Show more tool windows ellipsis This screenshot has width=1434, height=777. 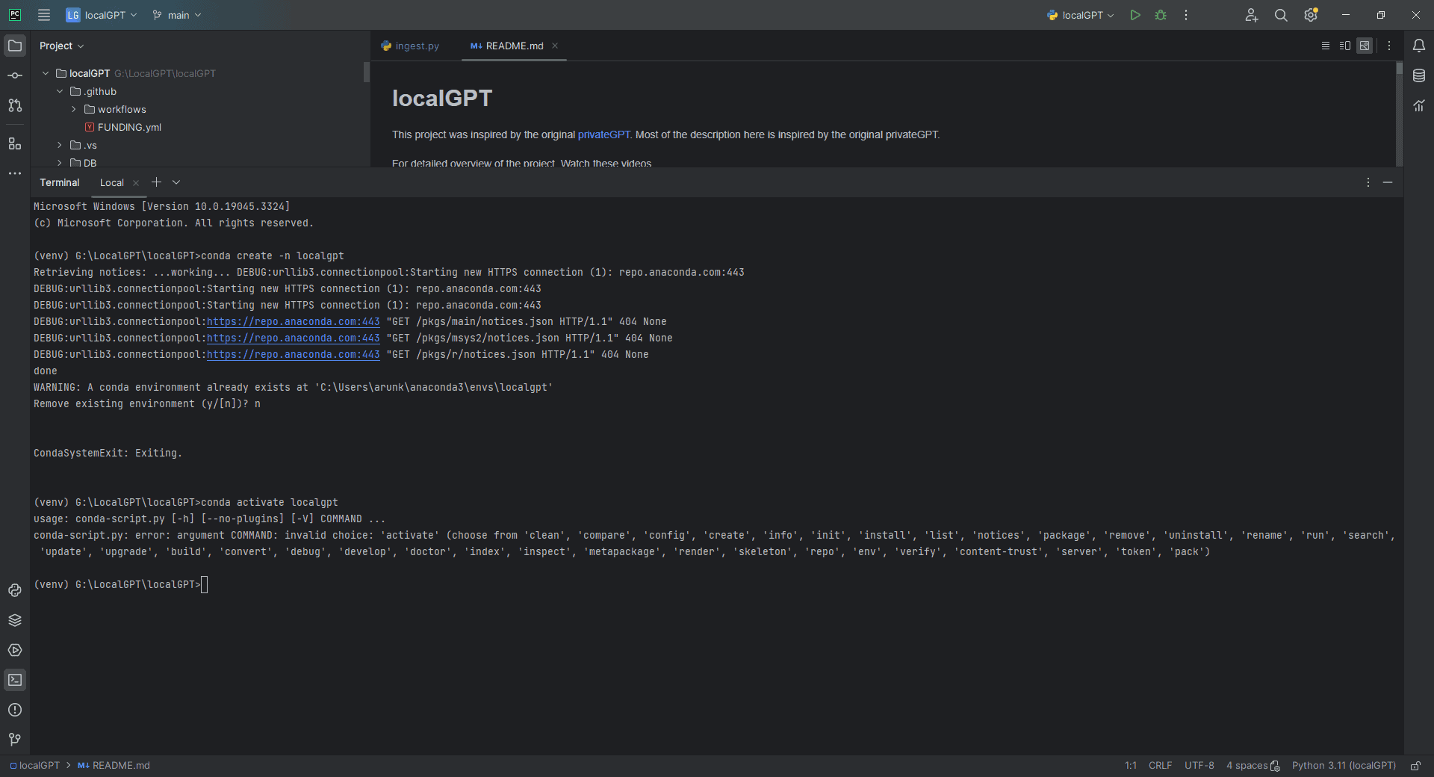15,173
